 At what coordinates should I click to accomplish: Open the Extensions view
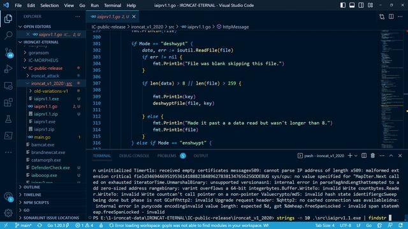8,102
